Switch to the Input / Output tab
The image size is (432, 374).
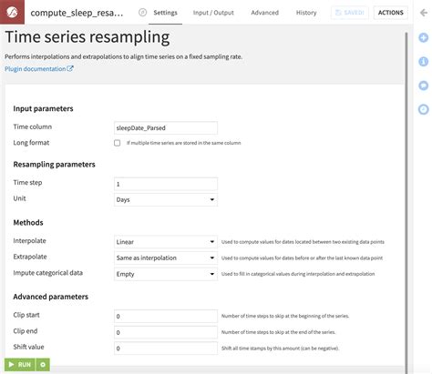213,13
